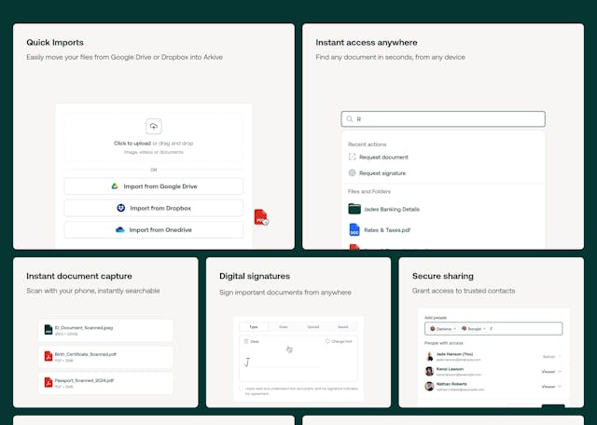The height and width of the screenshot is (425, 597).
Task: Click the Kenzi Lawson name
Action: pos(450,369)
